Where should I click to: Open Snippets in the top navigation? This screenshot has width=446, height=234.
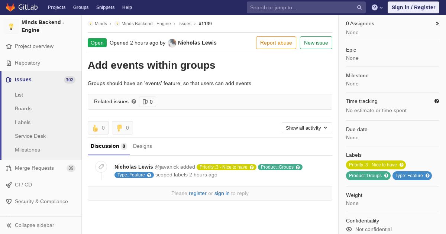(106, 7)
